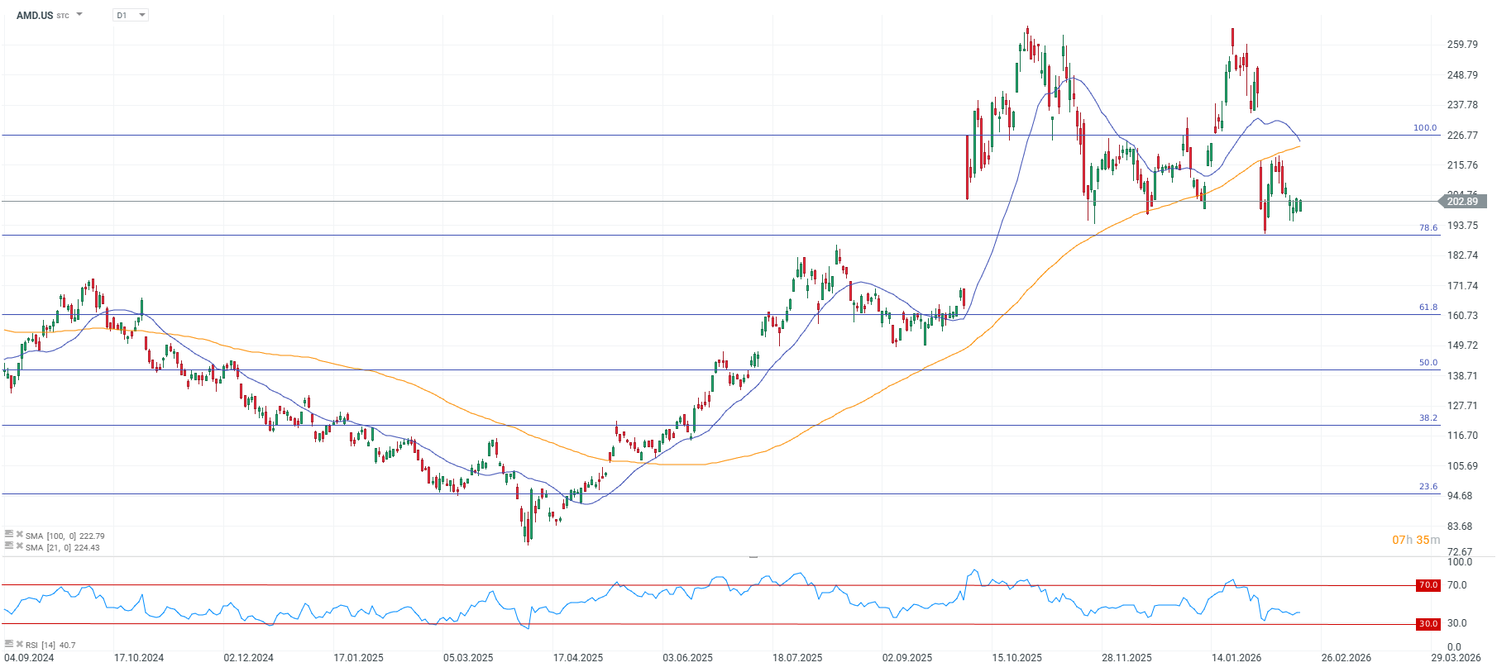
Task: Click the 03.06.2025 date on time axis
Action: pyautogui.click(x=688, y=658)
